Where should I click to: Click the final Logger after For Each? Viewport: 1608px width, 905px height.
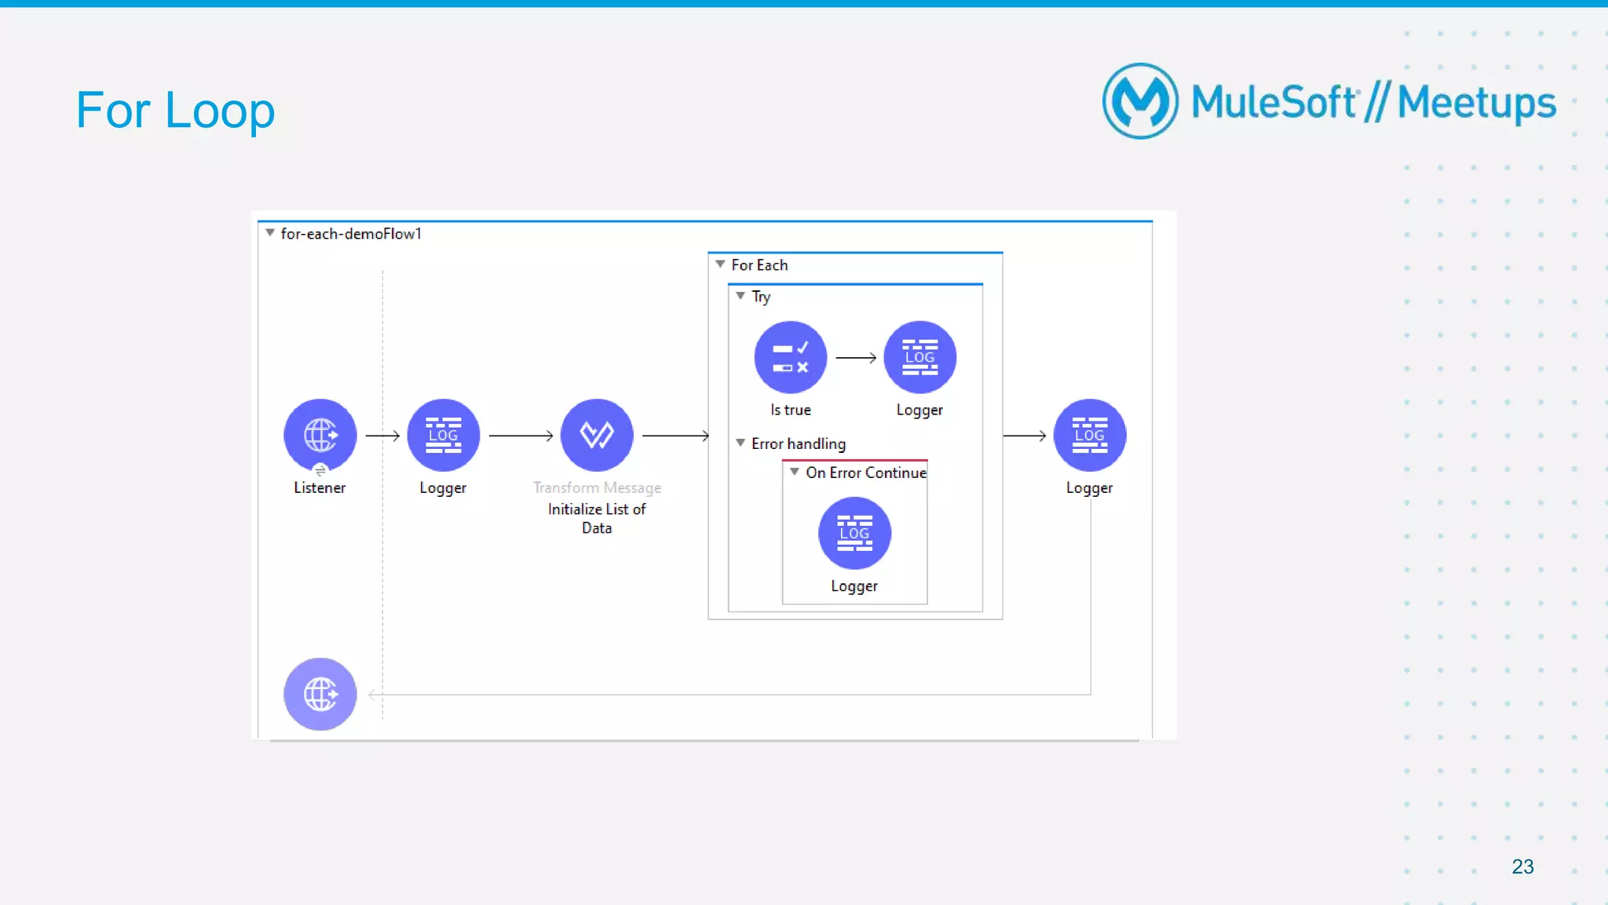[1089, 435]
